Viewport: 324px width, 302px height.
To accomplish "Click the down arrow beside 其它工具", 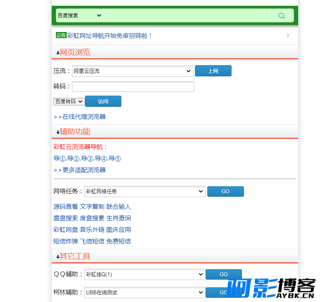I will tap(58, 257).
